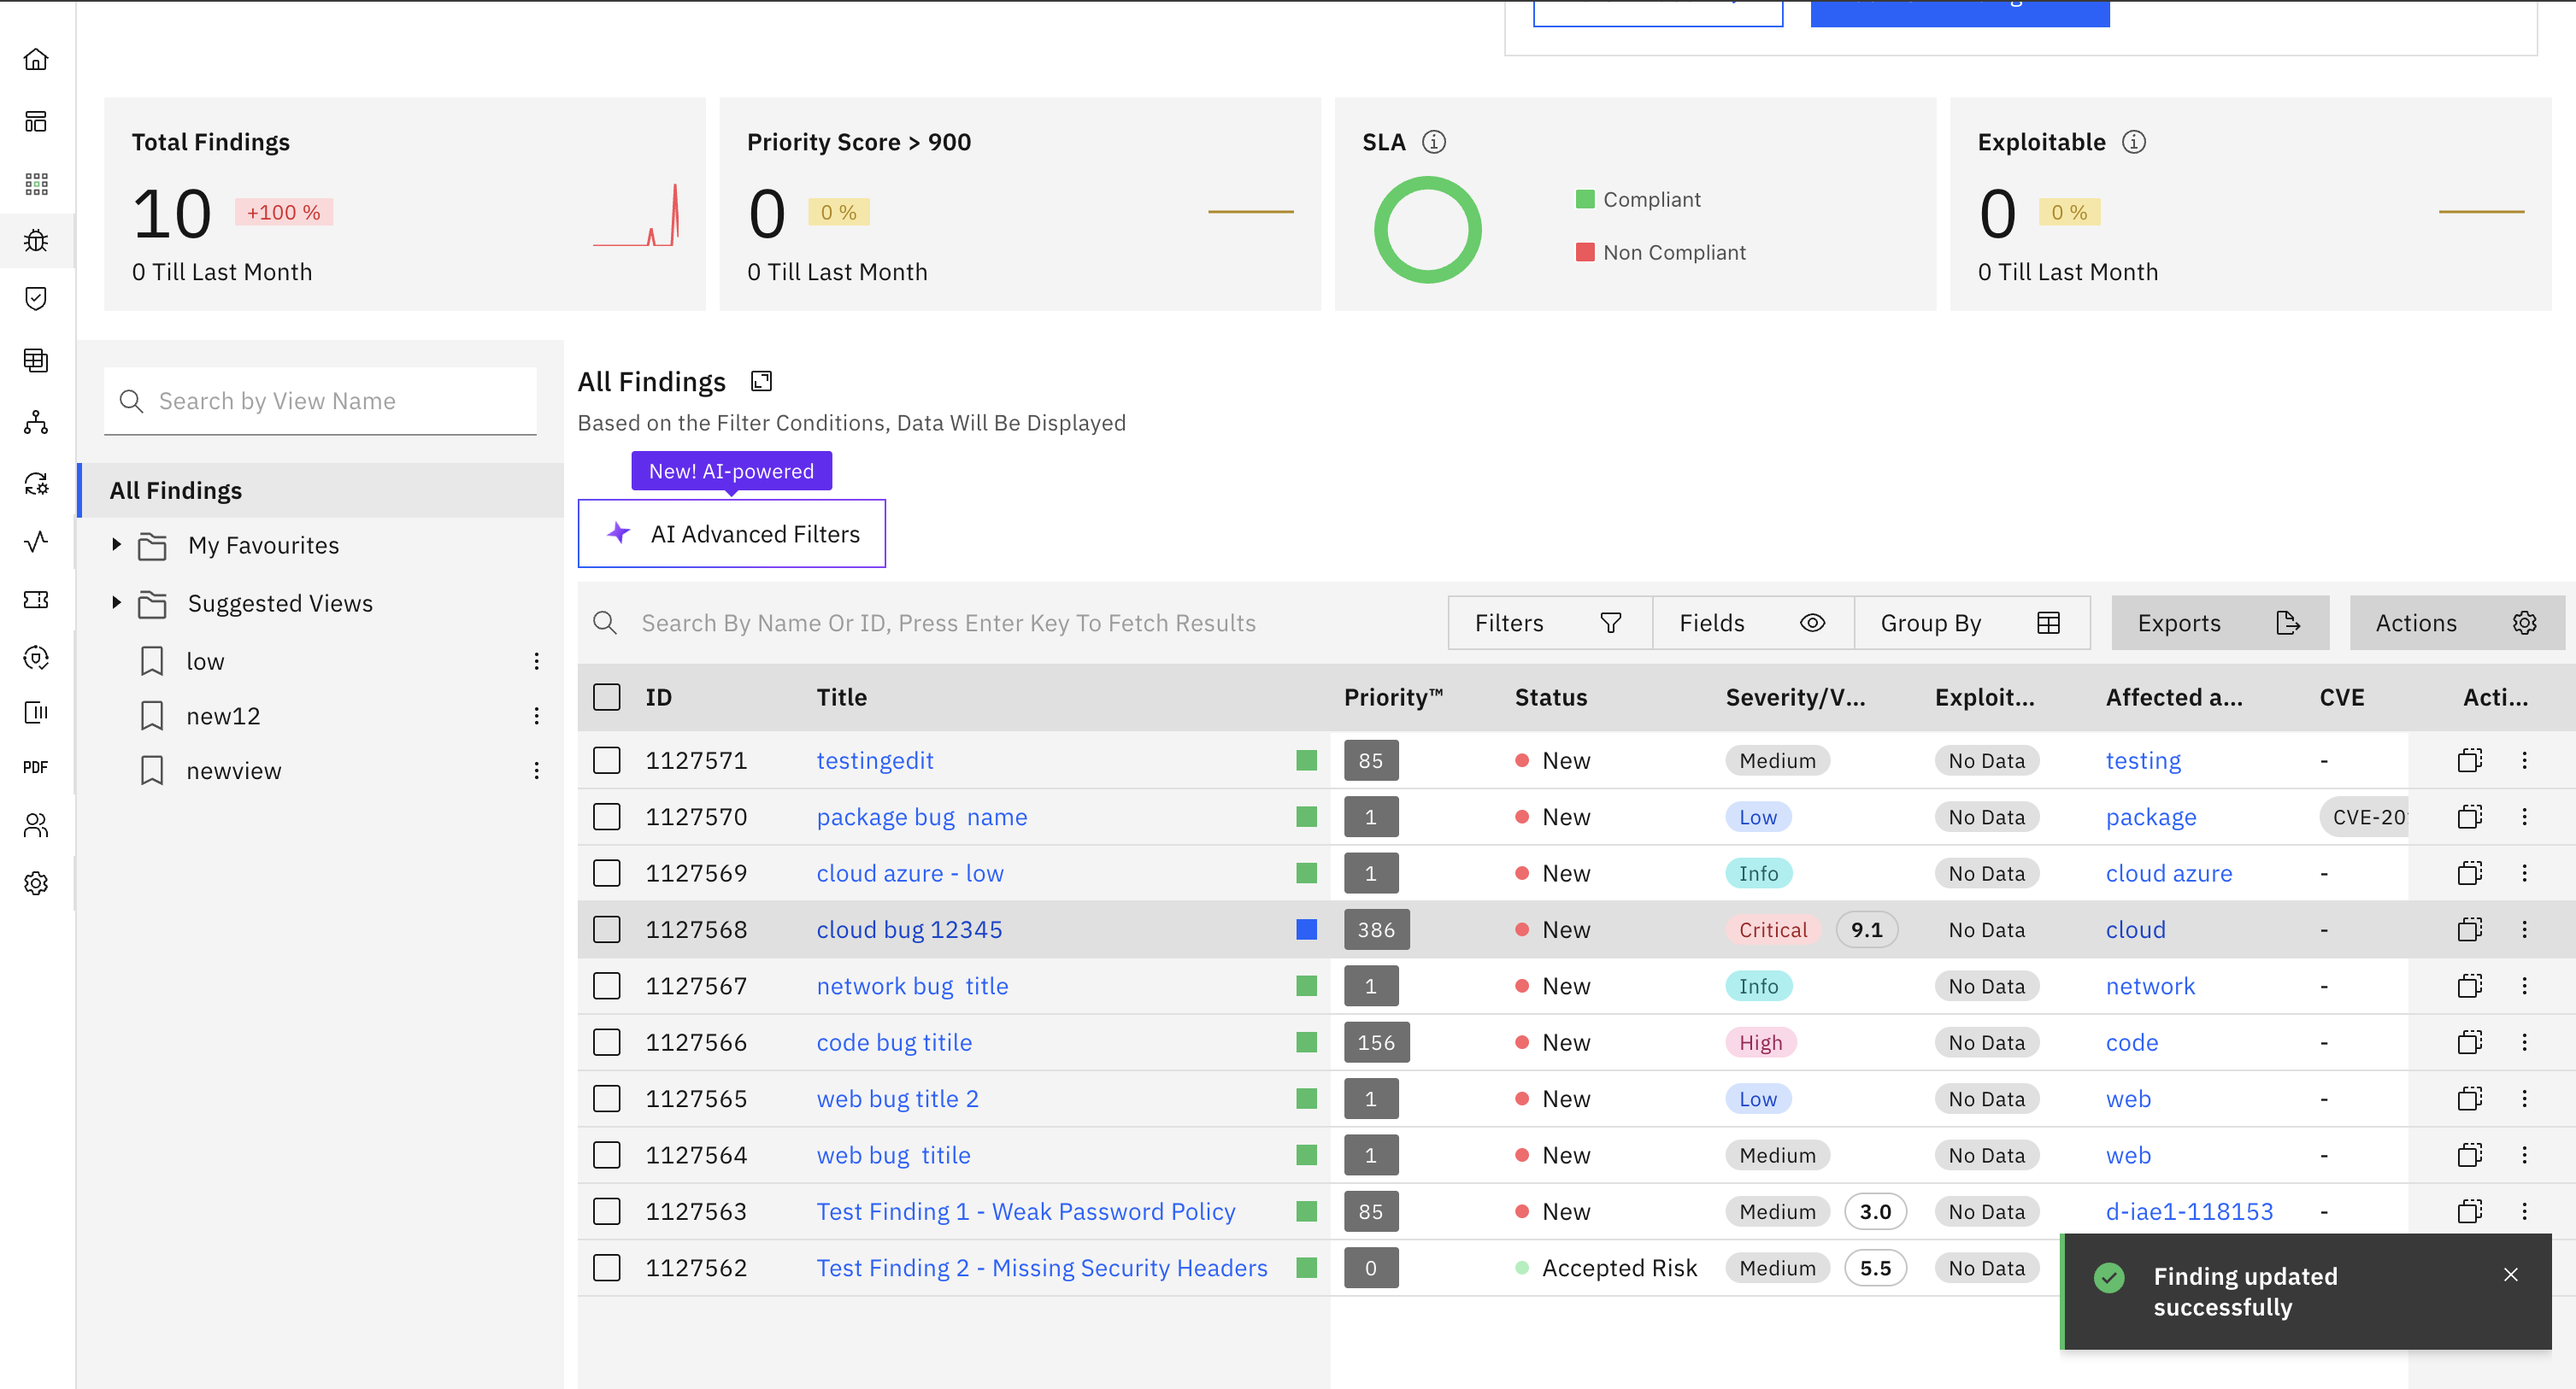Expand the My Favourites folder

point(117,546)
